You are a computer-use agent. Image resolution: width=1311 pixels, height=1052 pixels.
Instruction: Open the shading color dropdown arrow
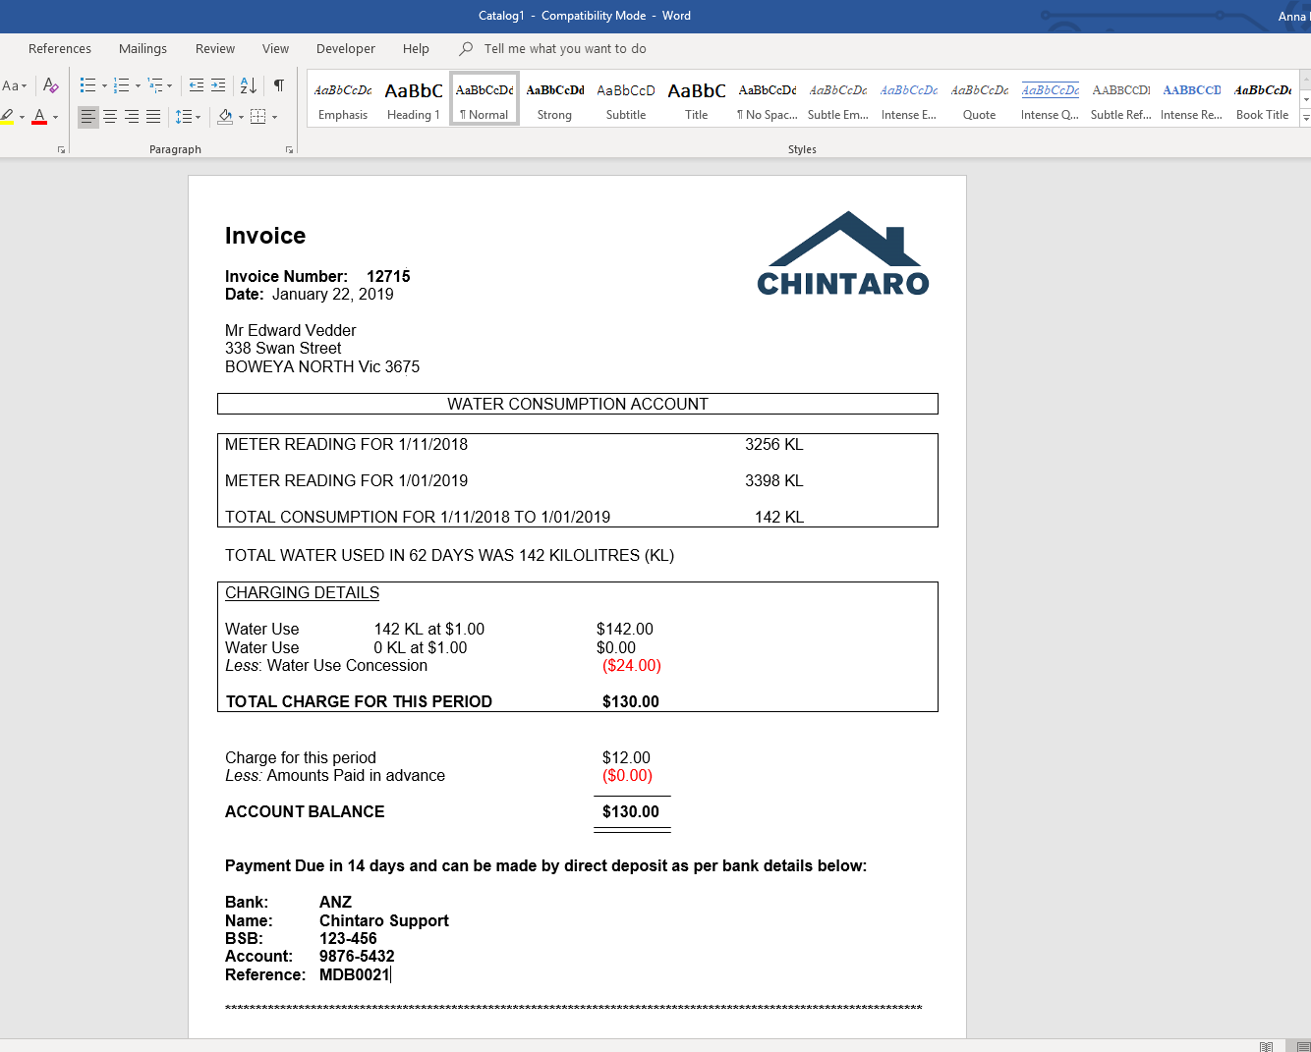coord(241,117)
